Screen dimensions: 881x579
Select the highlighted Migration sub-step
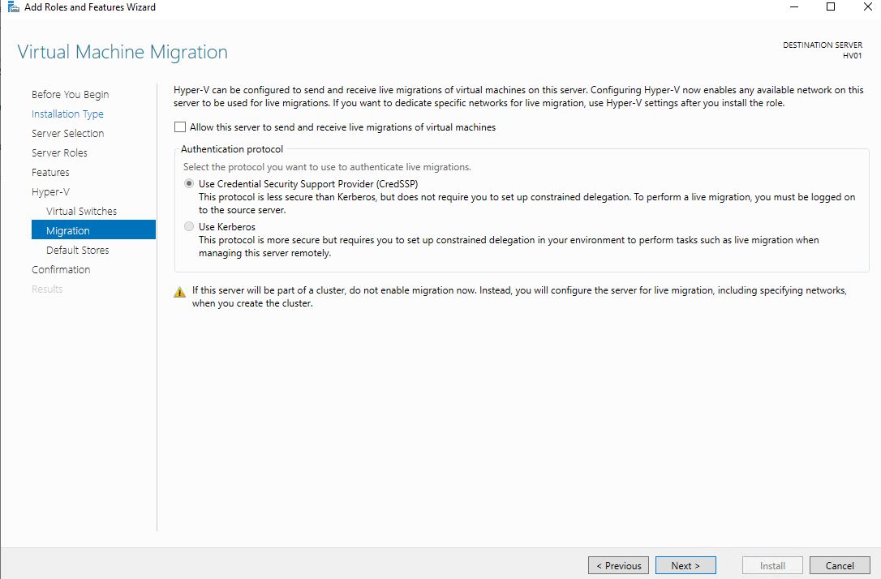point(68,230)
